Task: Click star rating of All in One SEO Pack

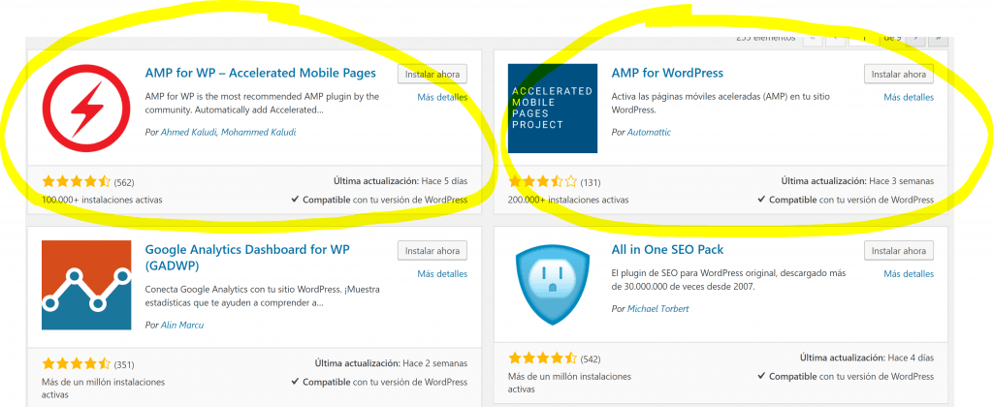Action: (x=543, y=359)
